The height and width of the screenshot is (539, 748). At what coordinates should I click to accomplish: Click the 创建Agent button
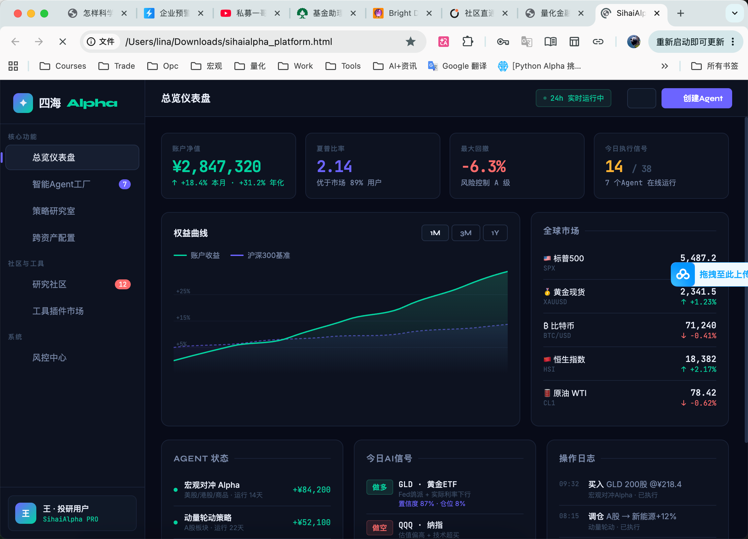(x=697, y=98)
